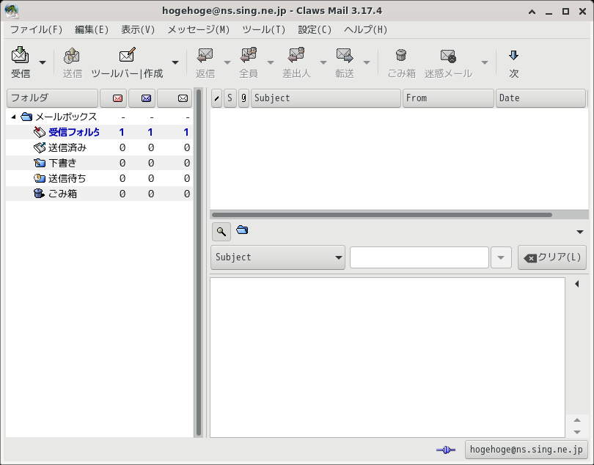Image resolution: width=594 pixels, height=465 pixels.
Task: Click the Claws Mail application icon in title bar
Action: pyautogui.click(x=12, y=11)
